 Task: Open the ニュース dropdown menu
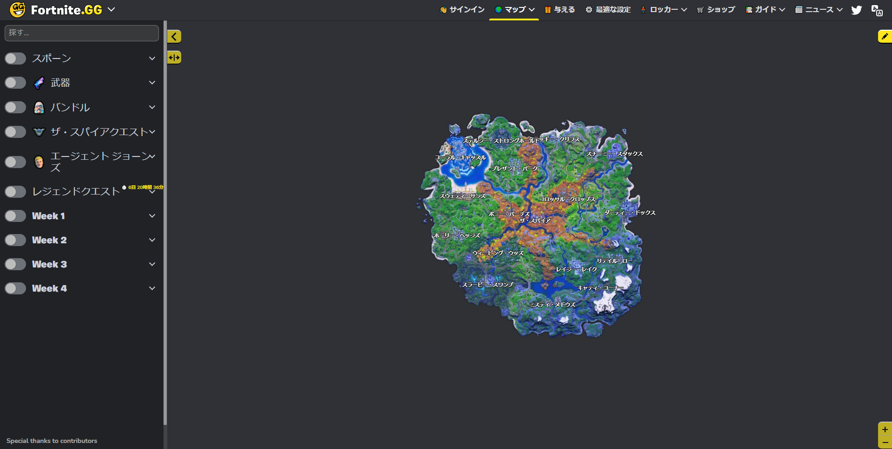[819, 10]
